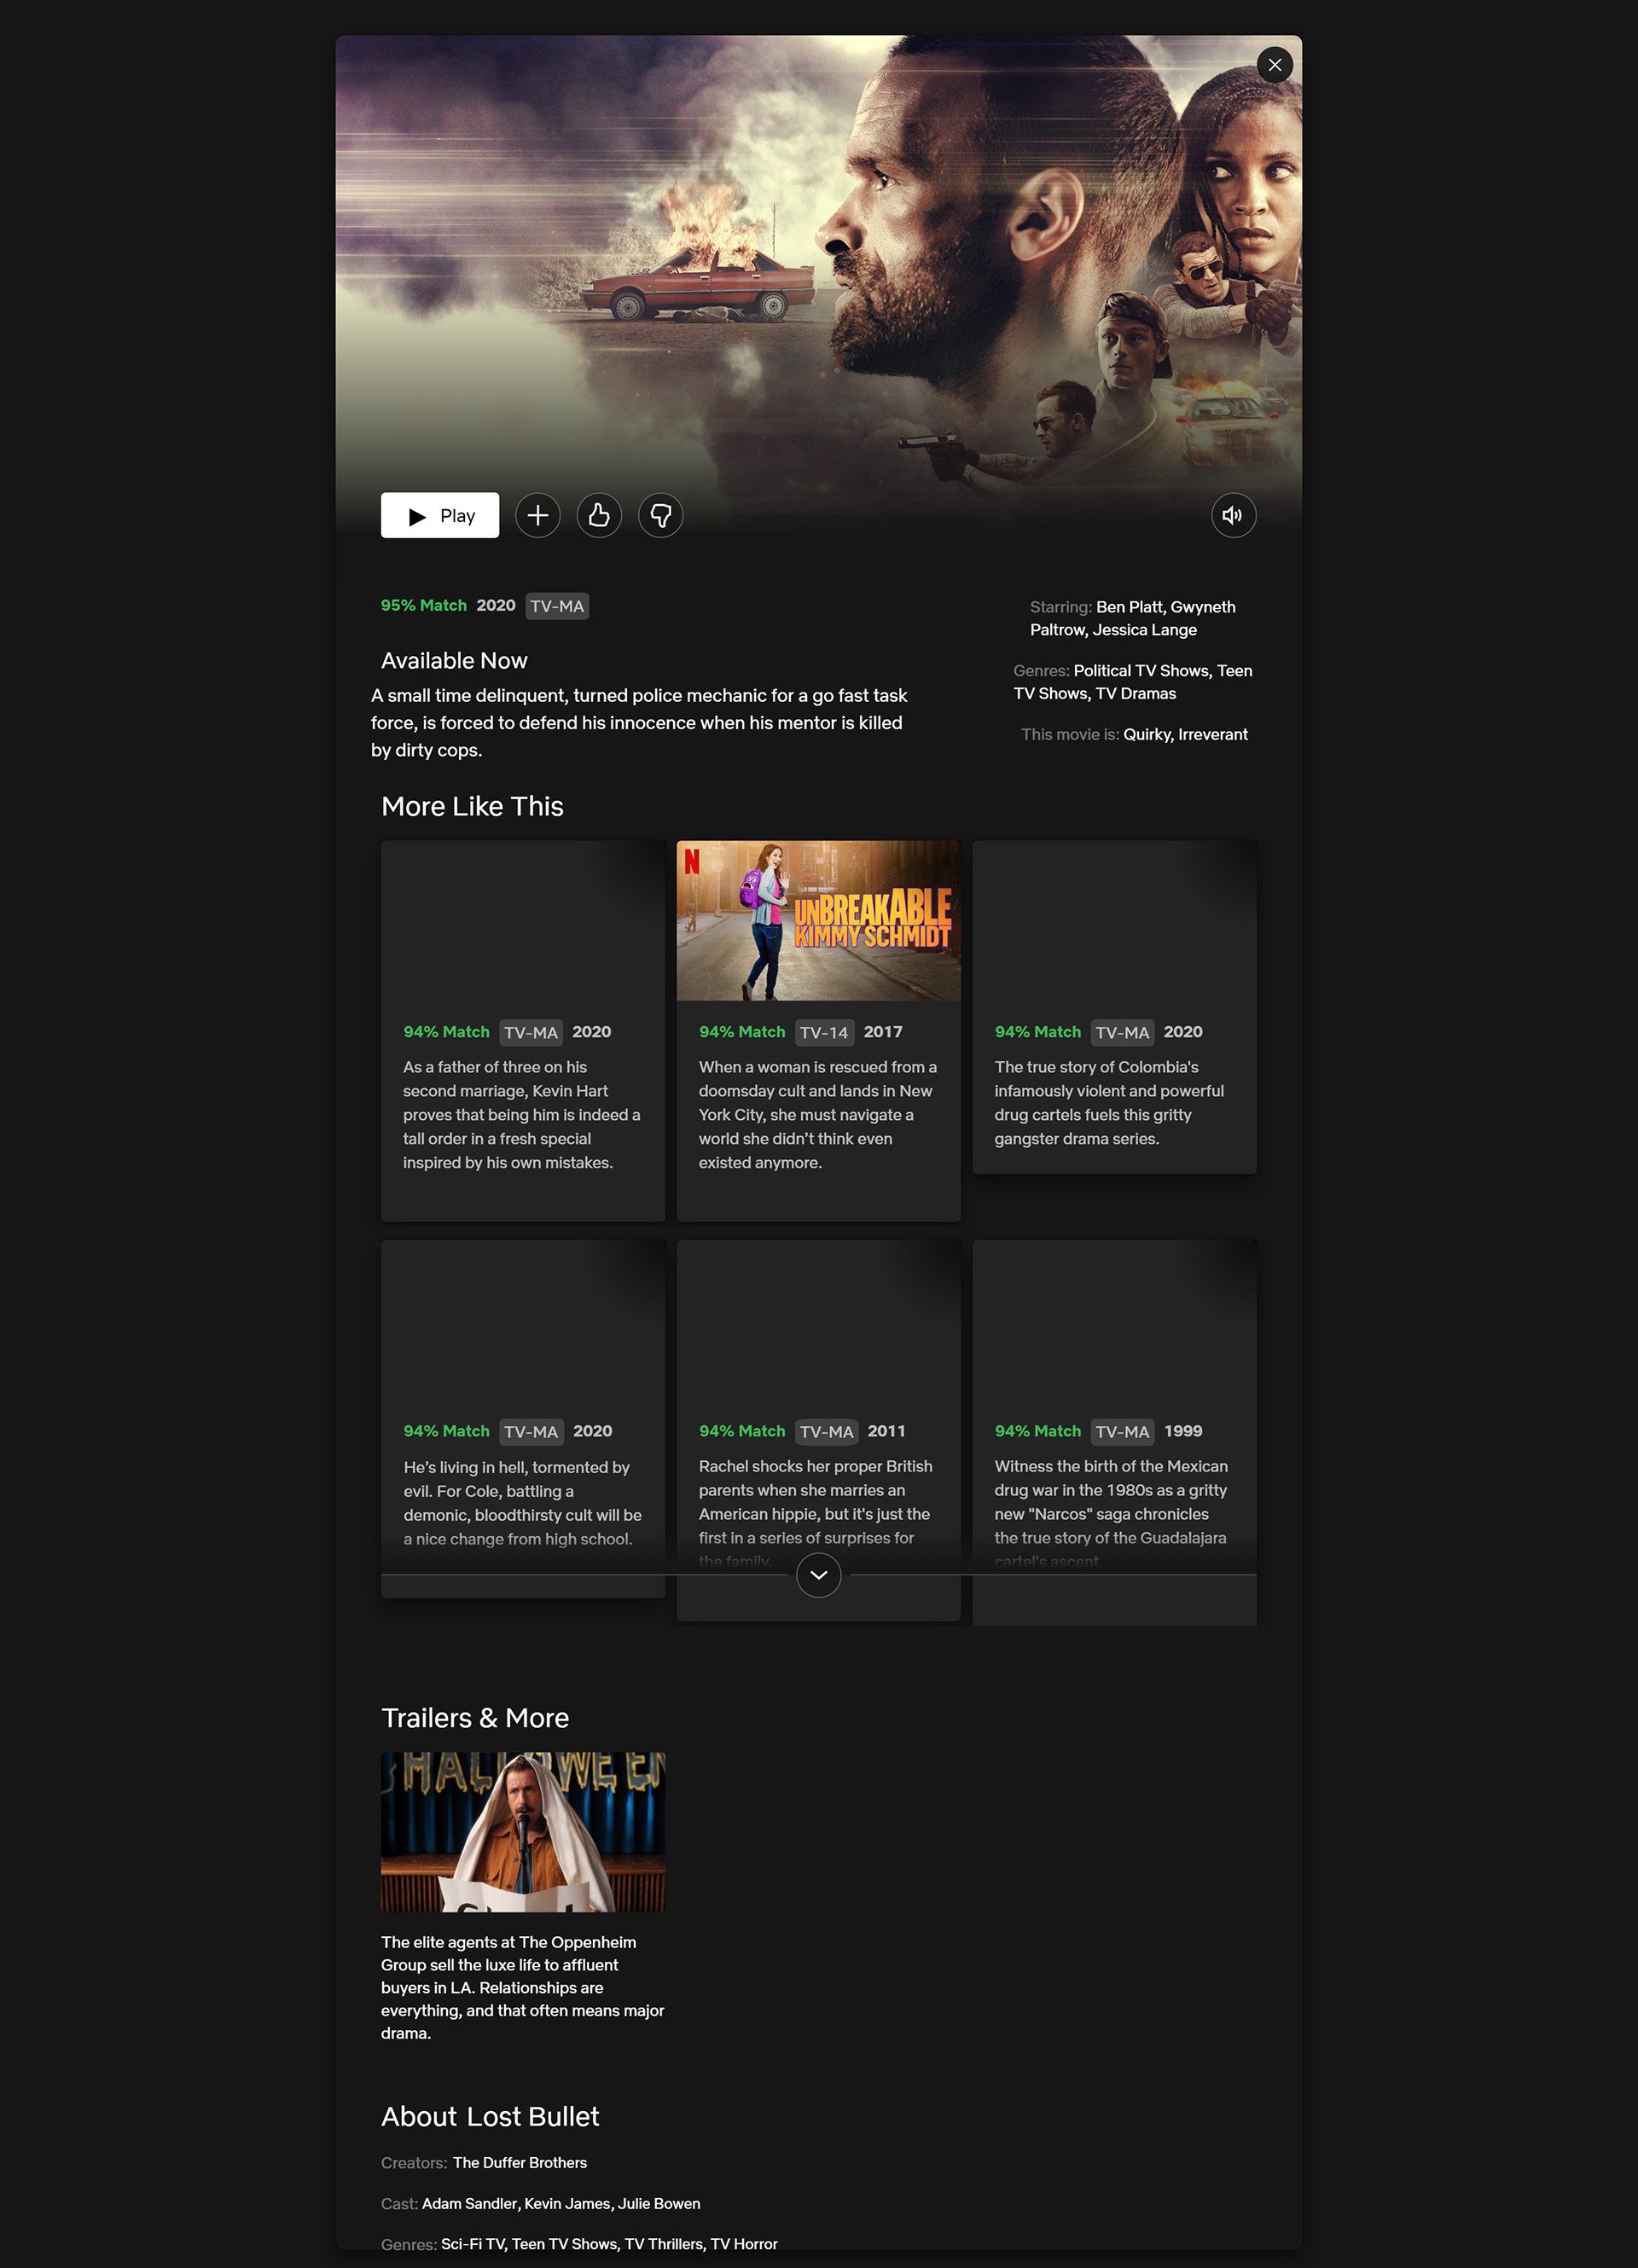Open the Kevin Hart special card
Viewport: 1638px width, 2268px height.
click(x=522, y=1030)
